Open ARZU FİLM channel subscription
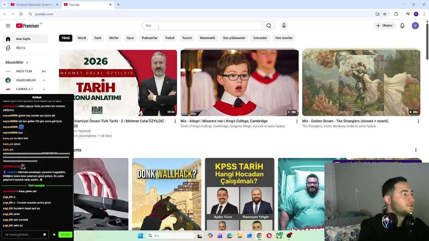The image size is (429, 241). (25, 71)
